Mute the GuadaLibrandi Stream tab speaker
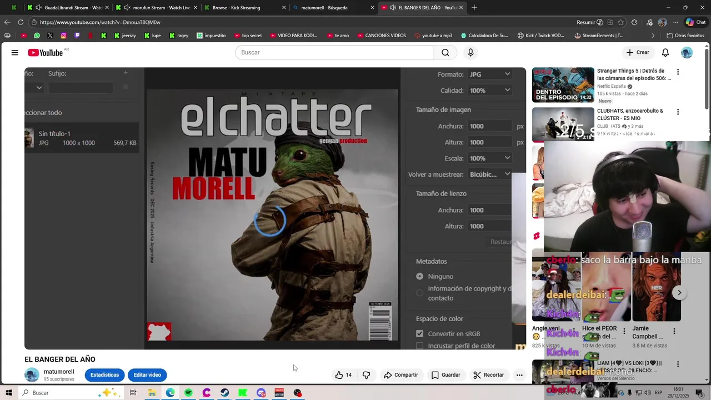This screenshot has height=400, width=711. click(38, 8)
